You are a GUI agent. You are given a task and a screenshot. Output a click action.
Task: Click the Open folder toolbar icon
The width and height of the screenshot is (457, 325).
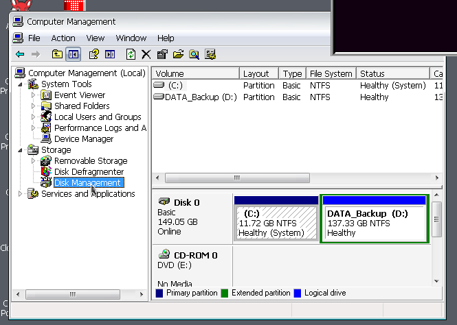click(178, 54)
